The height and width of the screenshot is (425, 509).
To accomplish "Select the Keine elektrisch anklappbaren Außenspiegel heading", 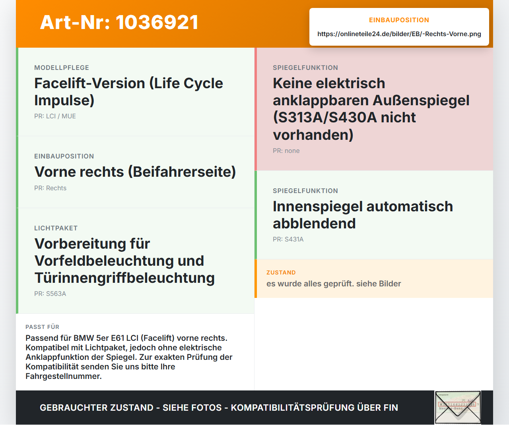I will 371,109.
